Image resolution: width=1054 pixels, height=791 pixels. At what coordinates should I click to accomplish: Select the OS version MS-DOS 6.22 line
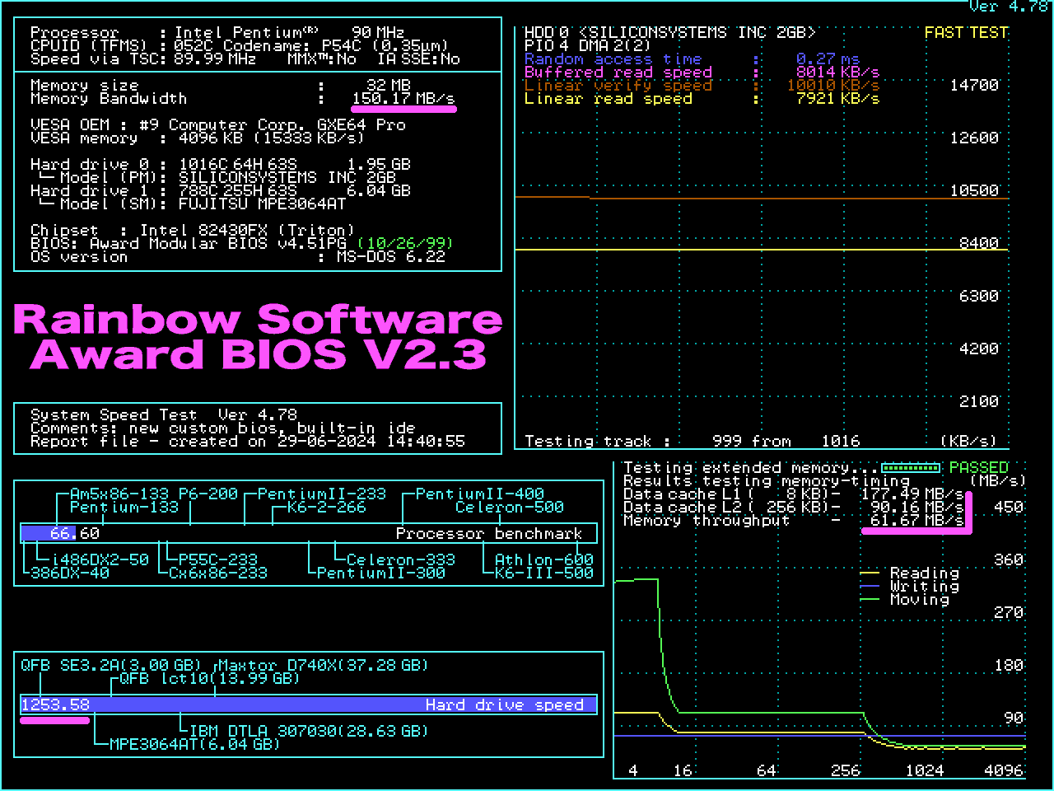(238, 256)
